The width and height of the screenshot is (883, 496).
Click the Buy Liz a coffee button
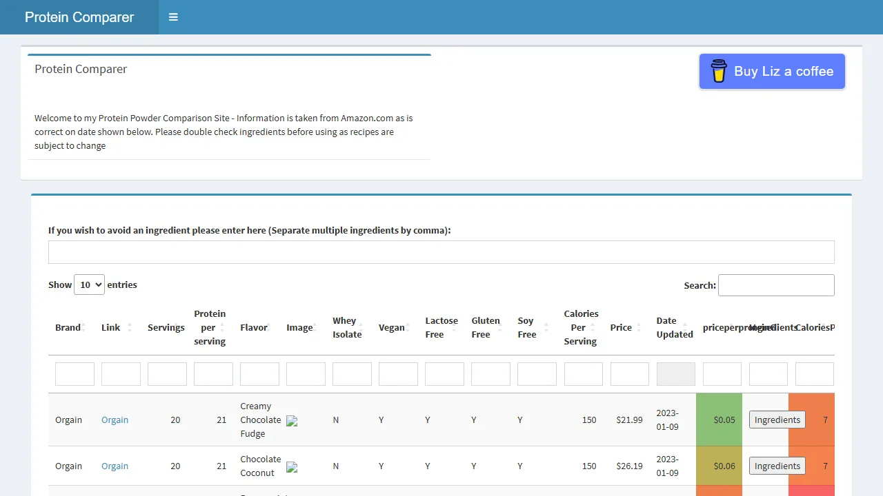coord(771,71)
